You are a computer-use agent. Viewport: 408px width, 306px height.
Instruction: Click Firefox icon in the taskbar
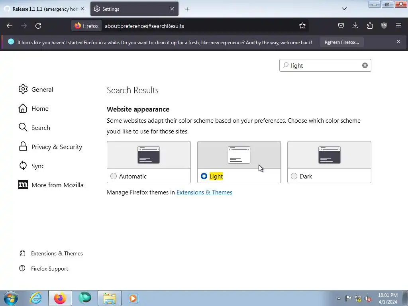click(x=60, y=298)
